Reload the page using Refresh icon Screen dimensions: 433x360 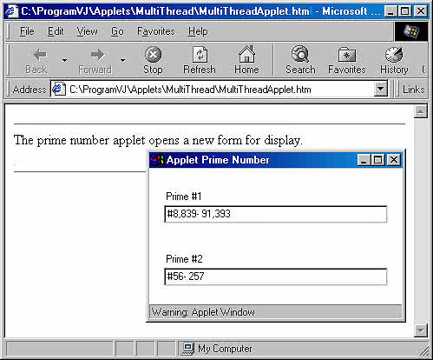pos(200,54)
